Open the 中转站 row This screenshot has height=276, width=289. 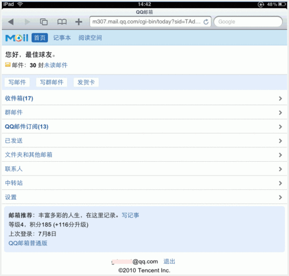click(144, 183)
